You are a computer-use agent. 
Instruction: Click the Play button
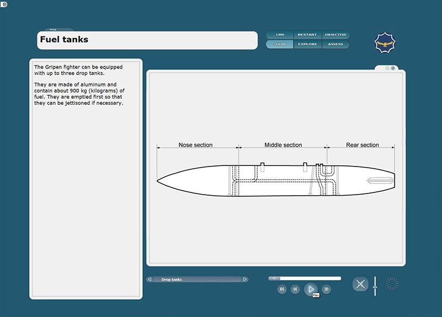311,289
